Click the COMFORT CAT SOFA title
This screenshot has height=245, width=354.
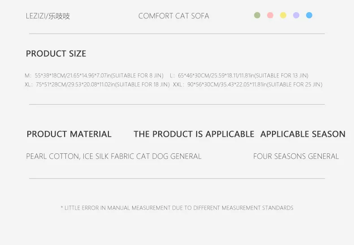coord(174,16)
